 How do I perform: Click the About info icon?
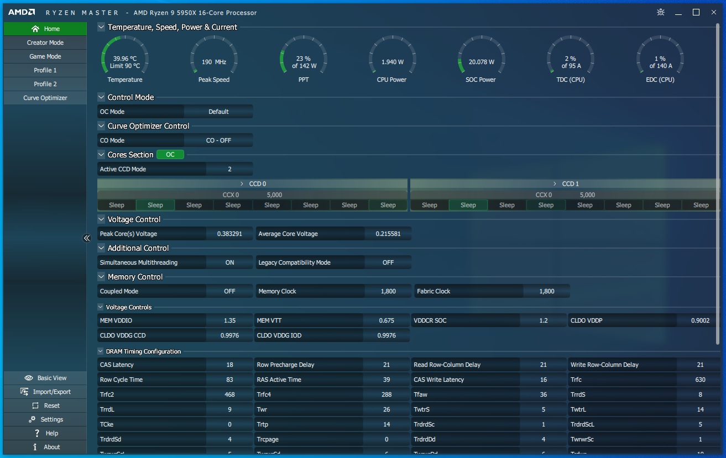(35, 447)
